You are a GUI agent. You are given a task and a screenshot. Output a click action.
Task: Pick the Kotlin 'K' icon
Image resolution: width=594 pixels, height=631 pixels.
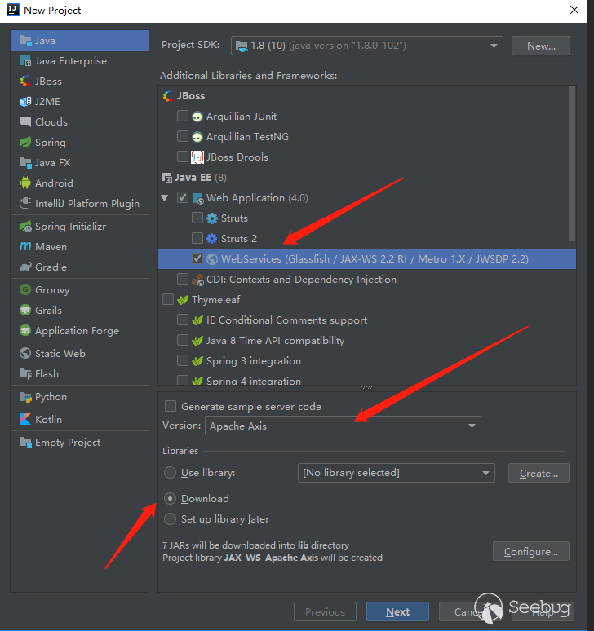click(x=25, y=419)
